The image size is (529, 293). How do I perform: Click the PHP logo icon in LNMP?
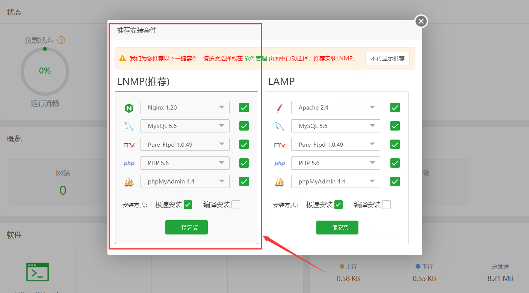pyautogui.click(x=129, y=164)
